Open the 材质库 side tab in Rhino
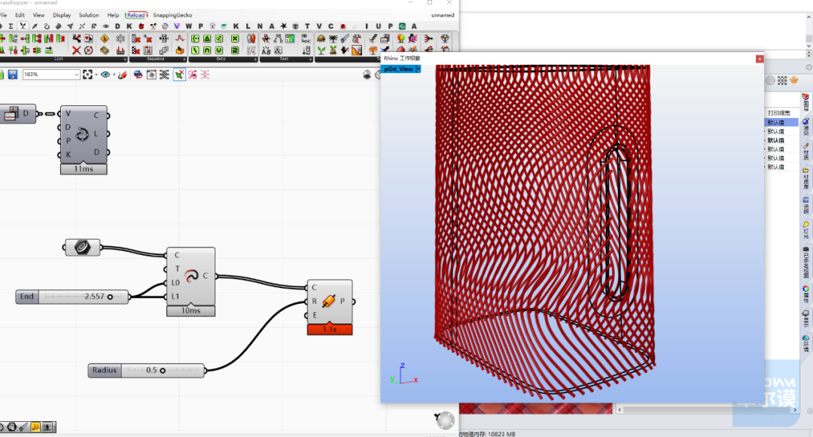813x437 pixels. click(805, 179)
